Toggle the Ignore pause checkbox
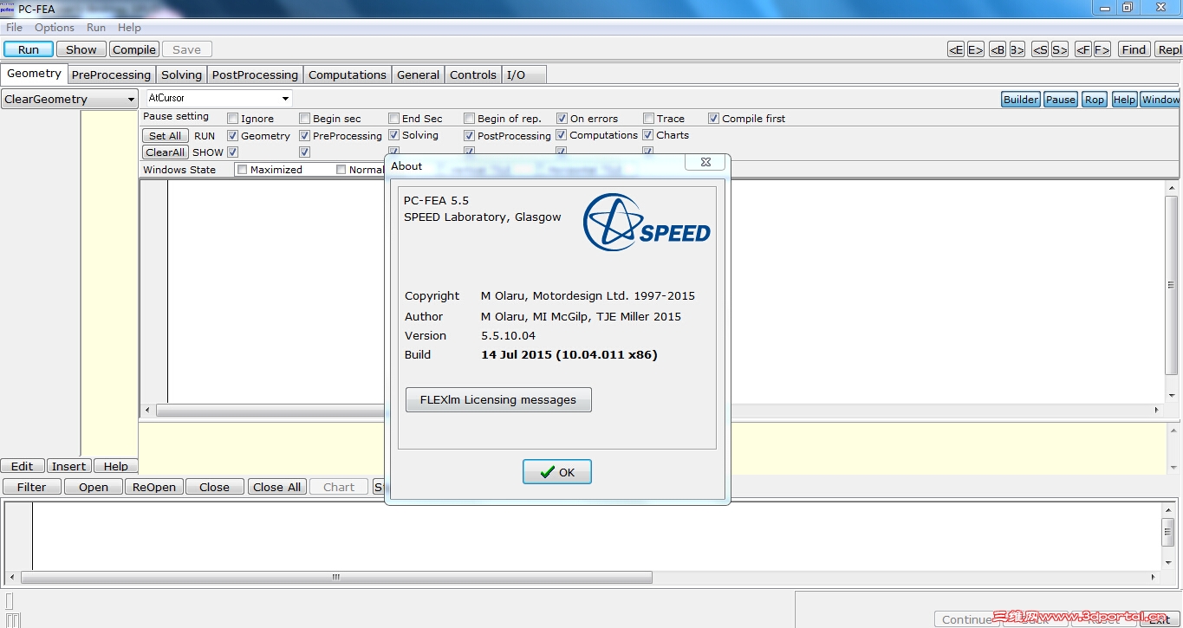This screenshot has width=1183, height=628. (232, 119)
